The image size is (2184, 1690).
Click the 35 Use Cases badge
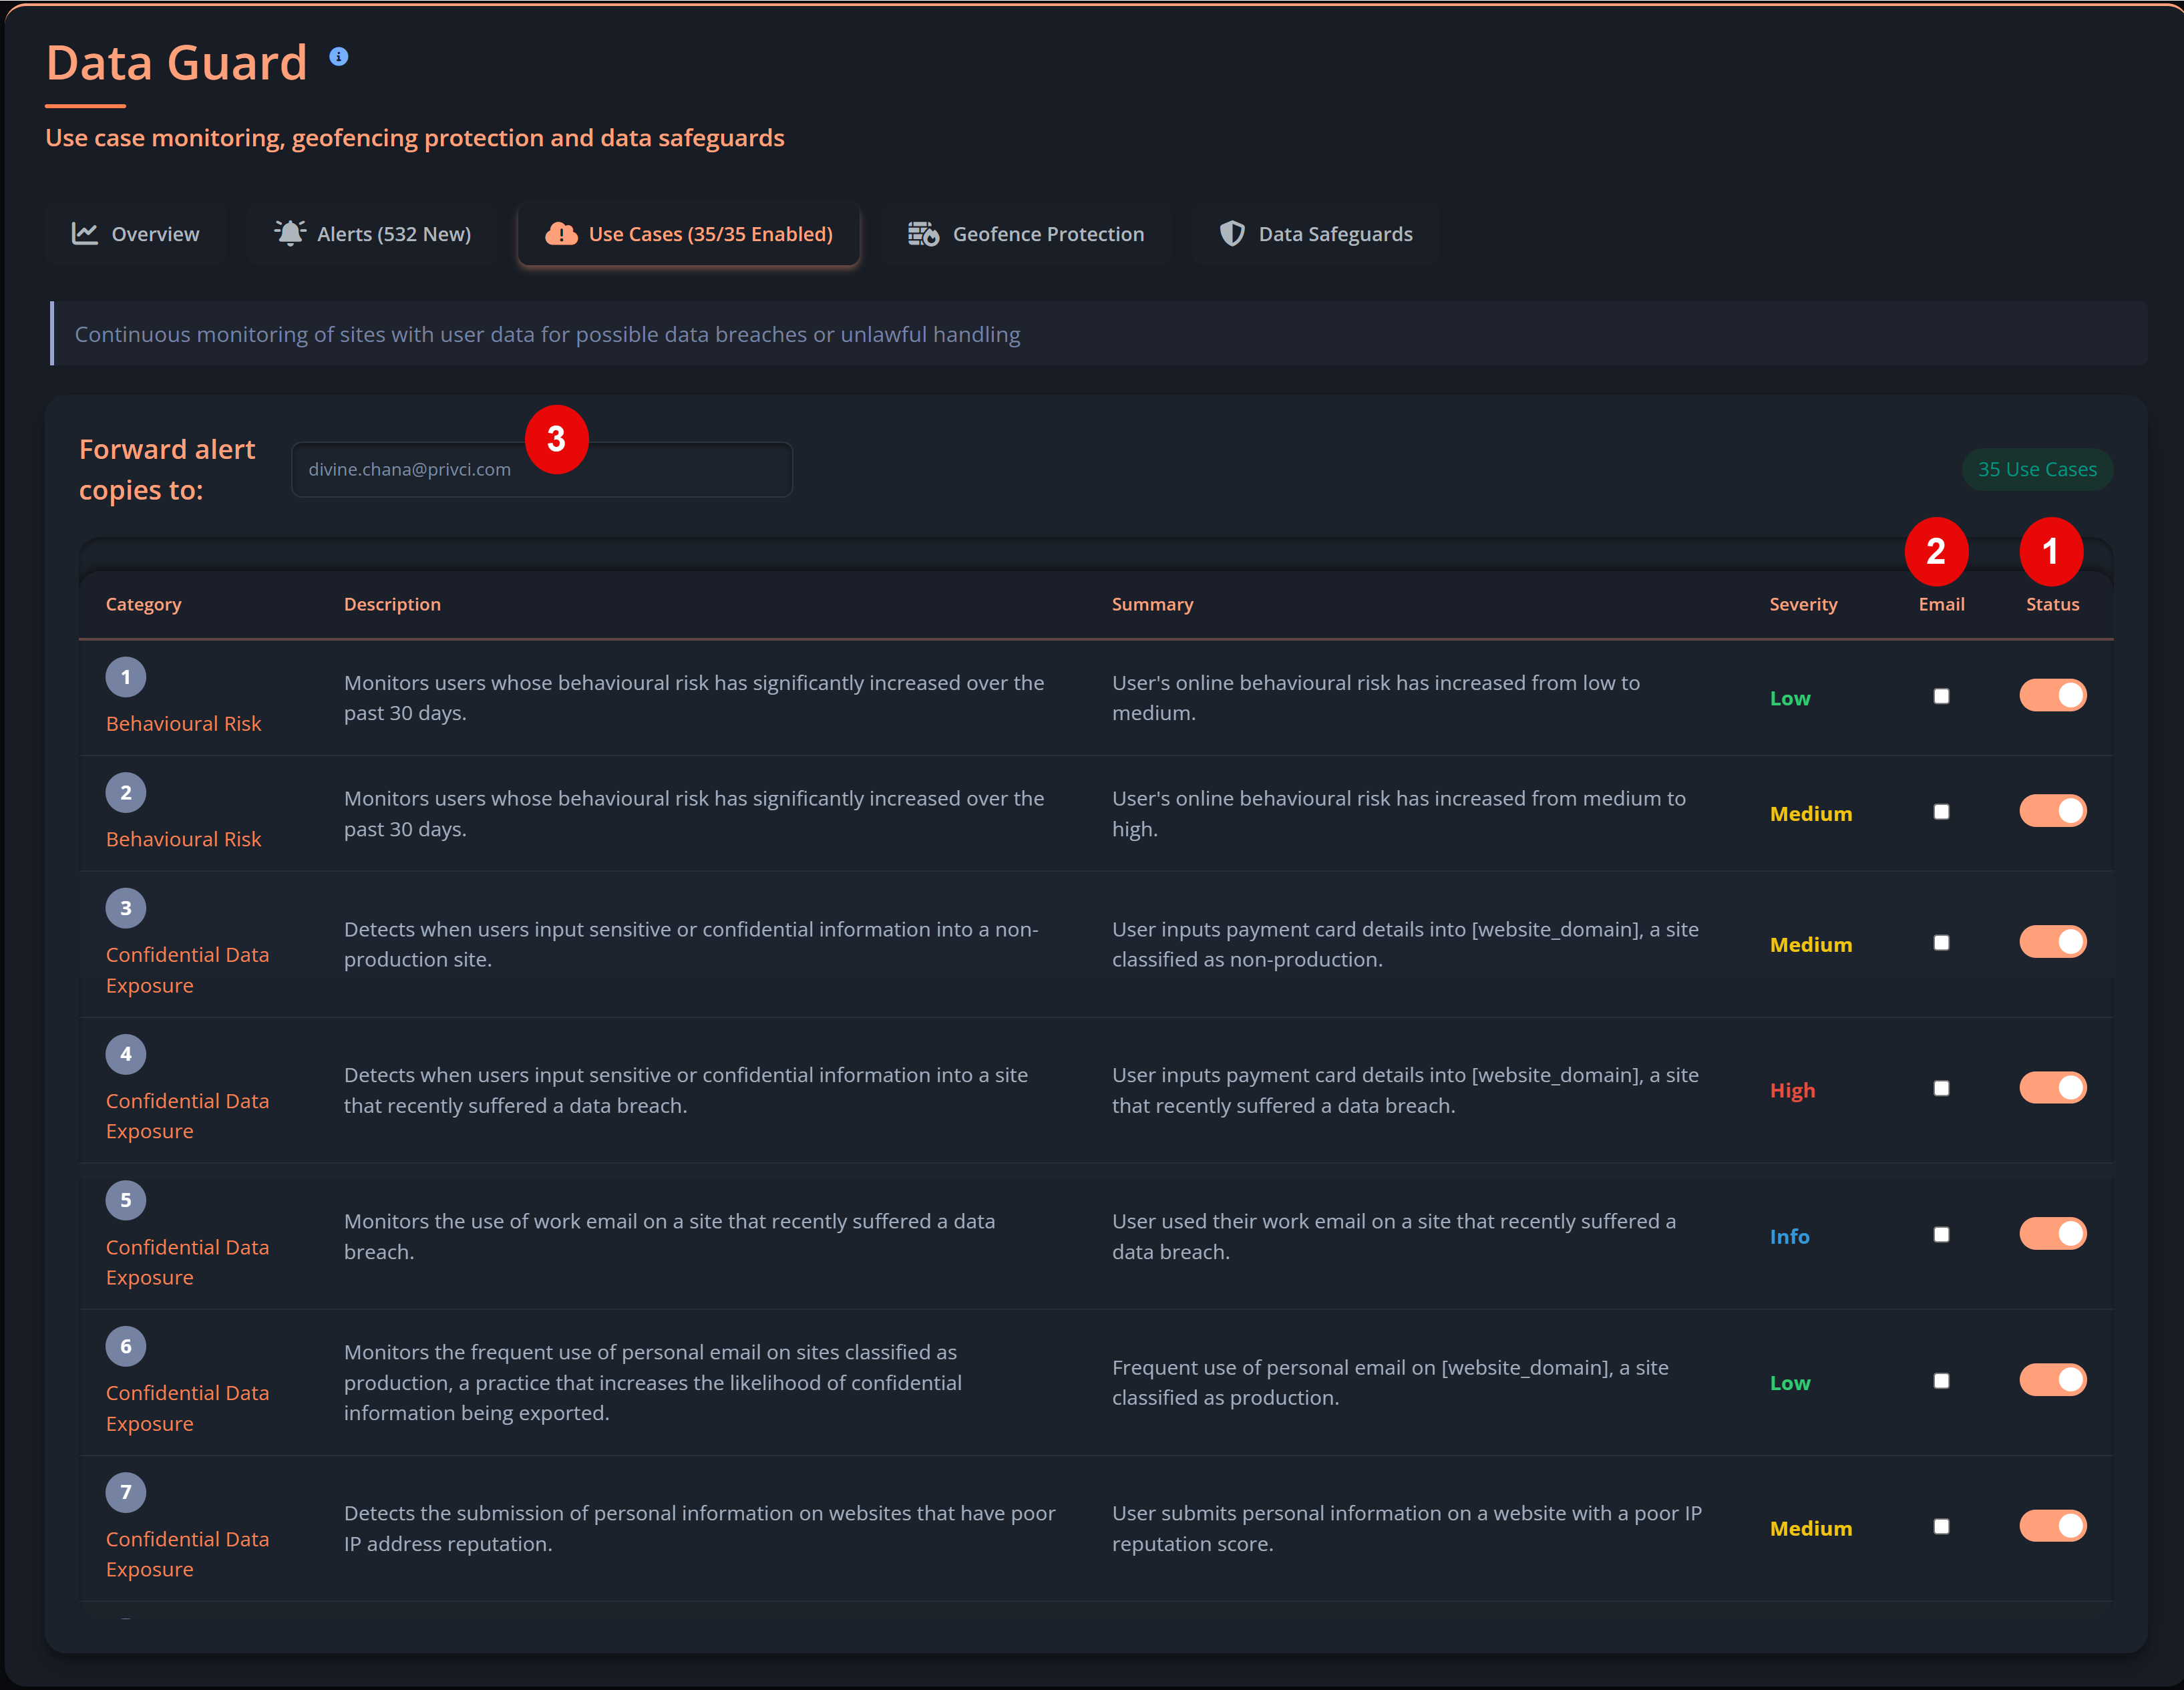(x=2037, y=469)
